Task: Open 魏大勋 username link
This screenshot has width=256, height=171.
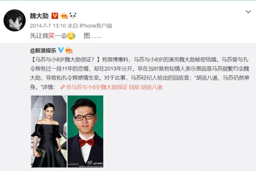Action: point(39,16)
